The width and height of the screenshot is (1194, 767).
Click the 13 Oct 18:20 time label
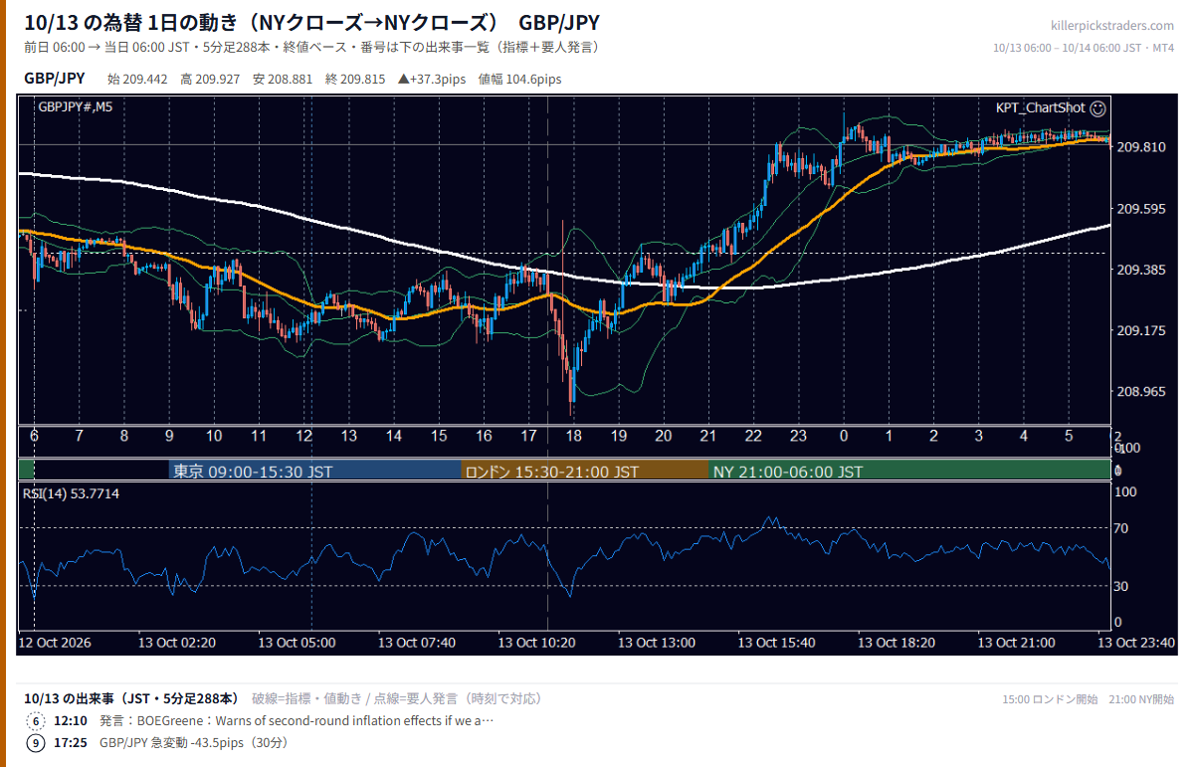click(x=897, y=643)
